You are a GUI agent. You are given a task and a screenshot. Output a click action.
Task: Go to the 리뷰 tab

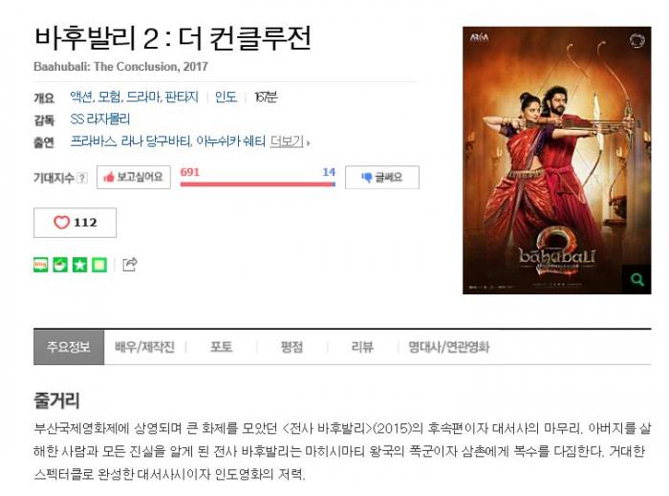[362, 347]
